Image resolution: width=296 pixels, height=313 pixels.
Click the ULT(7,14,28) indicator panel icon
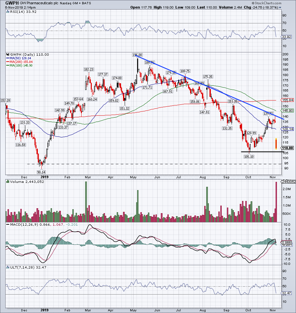tap(8, 267)
